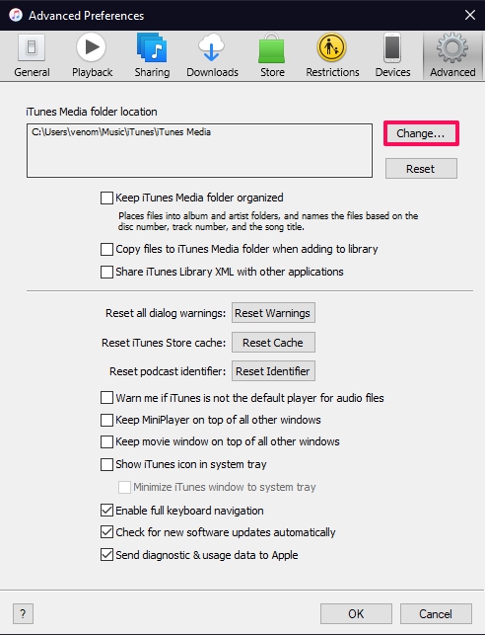485x635 pixels.
Task: Reset the iTunes Media folder location
Action: coord(421,169)
